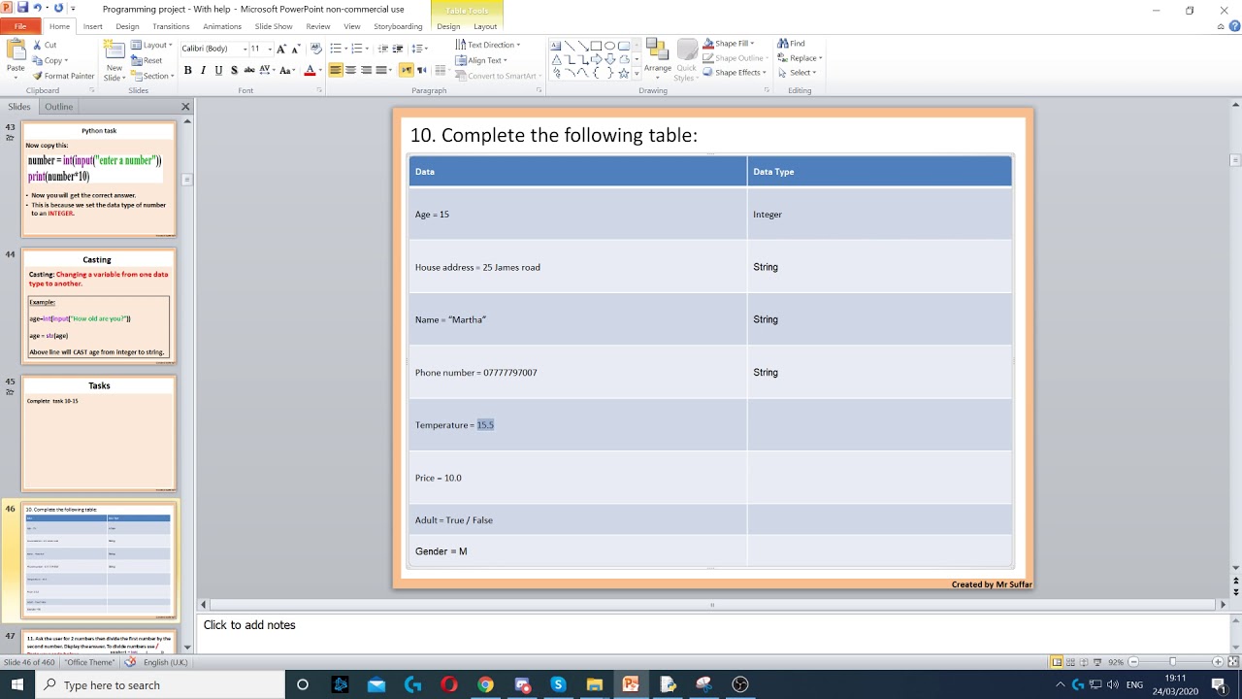This screenshot has width=1242, height=699.
Task: Reset the slide layout
Action: coord(147,60)
